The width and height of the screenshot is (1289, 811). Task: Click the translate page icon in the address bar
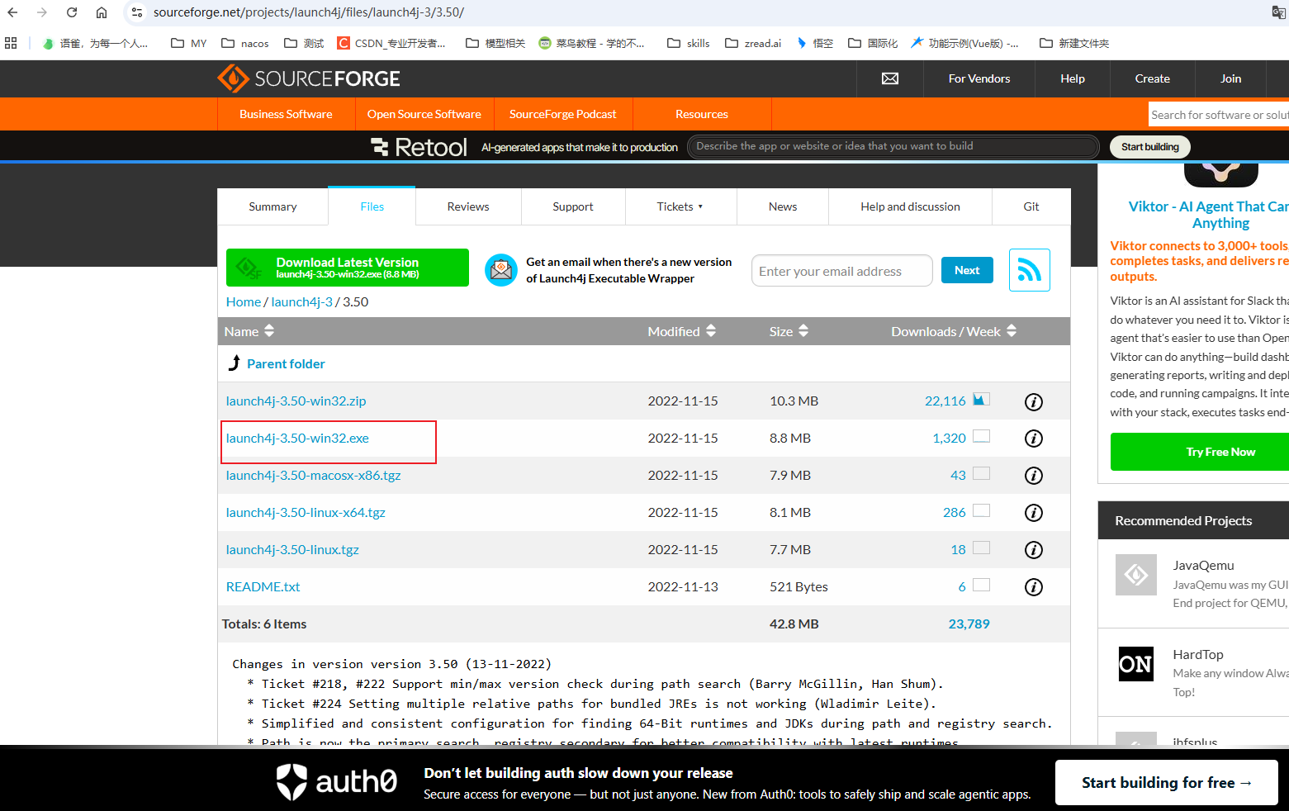[1279, 12]
